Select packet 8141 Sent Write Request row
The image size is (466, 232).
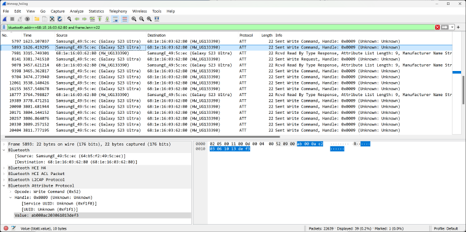[226, 59]
